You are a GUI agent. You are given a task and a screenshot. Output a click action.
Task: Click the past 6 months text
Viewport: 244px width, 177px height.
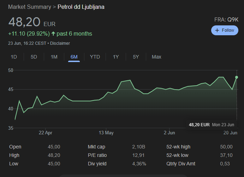(x=74, y=34)
